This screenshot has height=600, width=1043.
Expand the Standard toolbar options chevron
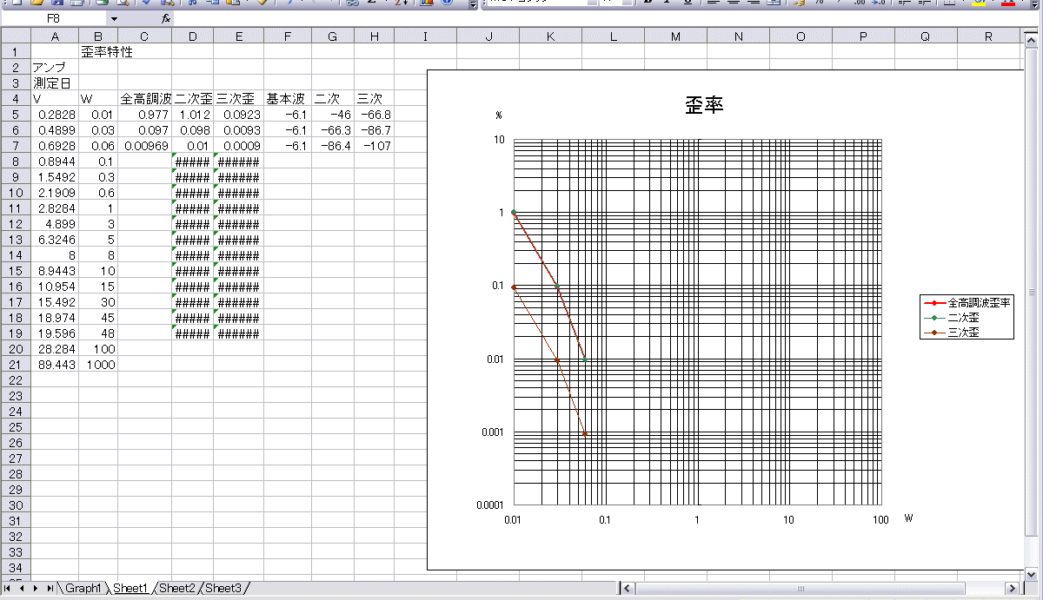473,3
